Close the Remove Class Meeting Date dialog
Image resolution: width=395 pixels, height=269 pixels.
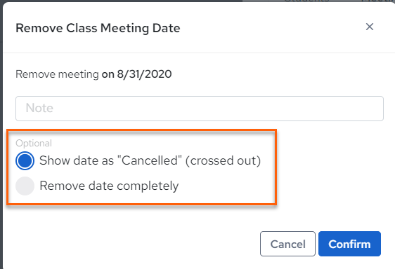coord(370,27)
